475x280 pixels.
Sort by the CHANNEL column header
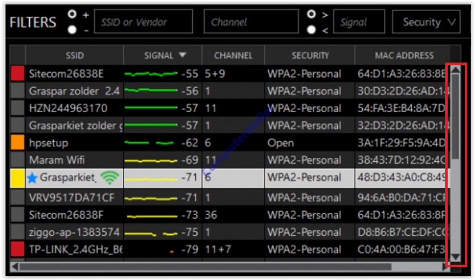click(233, 55)
